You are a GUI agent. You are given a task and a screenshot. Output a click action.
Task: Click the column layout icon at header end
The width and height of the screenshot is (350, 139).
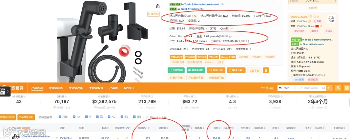point(347,88)
